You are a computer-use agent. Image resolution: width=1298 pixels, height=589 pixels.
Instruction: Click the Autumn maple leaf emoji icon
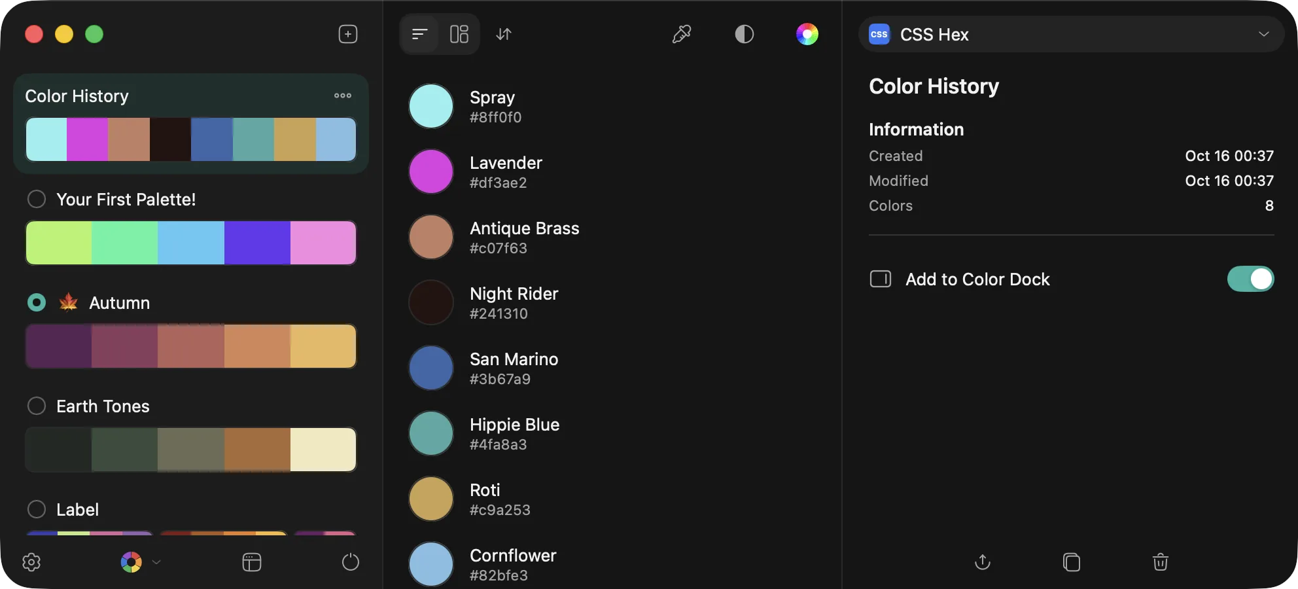69,302
